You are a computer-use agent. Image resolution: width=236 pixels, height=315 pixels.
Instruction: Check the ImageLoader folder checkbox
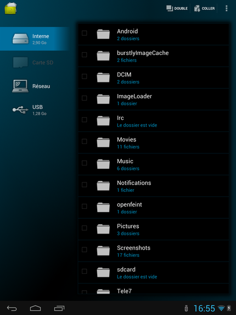pyautogui.click(x=85, y=98)
